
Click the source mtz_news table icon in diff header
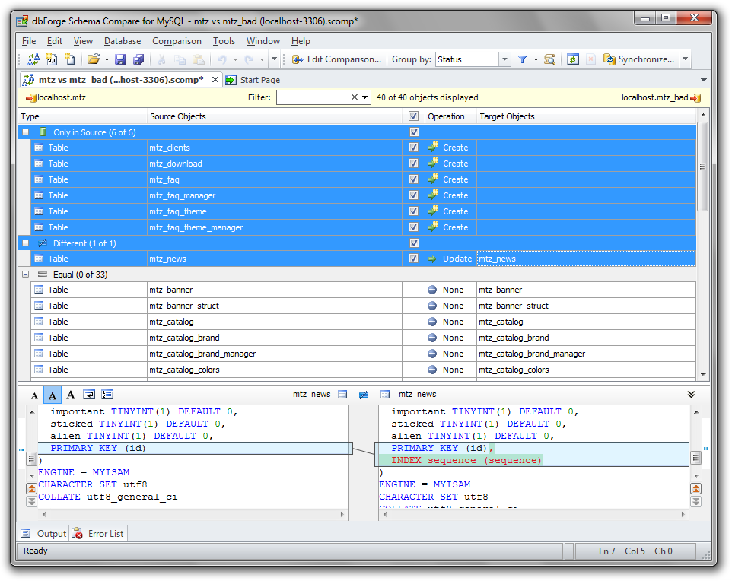tap(342, 395)
